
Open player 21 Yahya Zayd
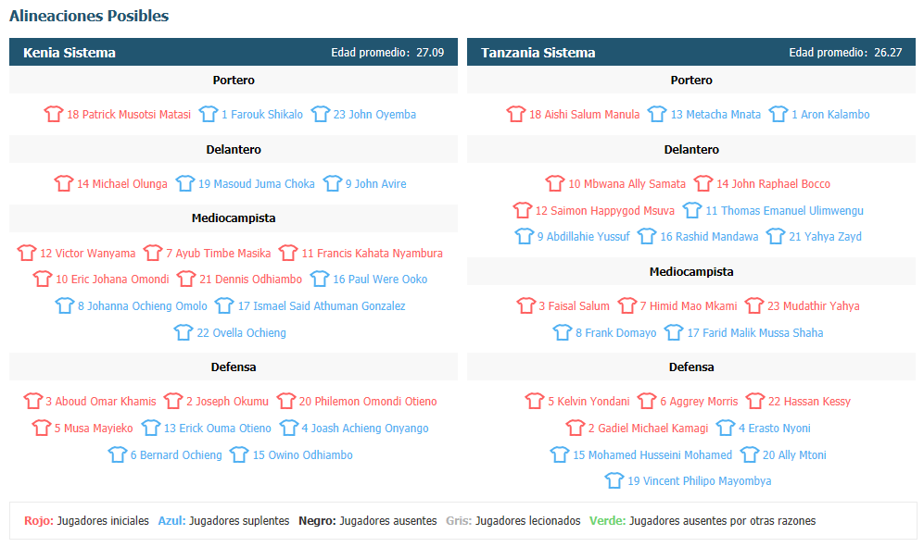tap(825, 237)
